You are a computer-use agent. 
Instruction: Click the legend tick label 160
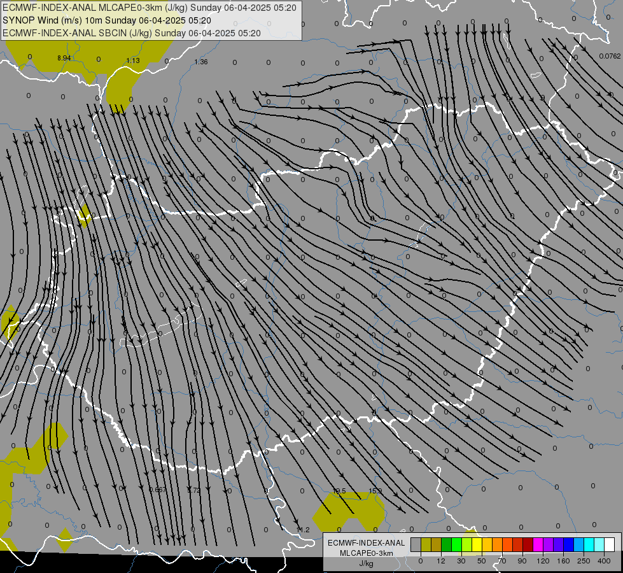coord(563,561)
